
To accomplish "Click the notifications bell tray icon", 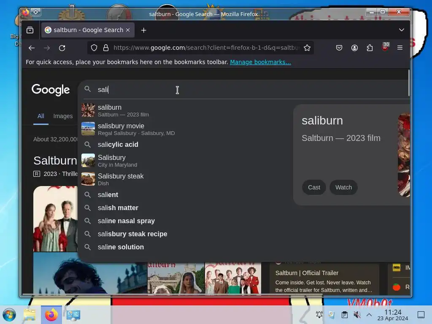I will (x=319, y=314).
